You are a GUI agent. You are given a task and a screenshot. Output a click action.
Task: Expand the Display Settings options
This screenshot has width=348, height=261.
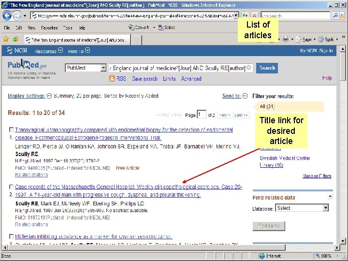(x=49, y=96)
